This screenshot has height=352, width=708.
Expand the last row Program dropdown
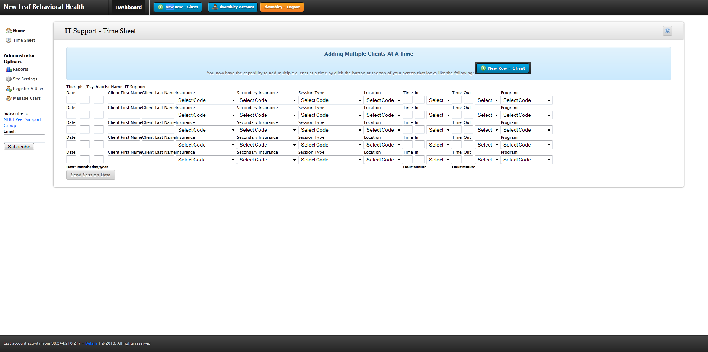click(526, 160)
